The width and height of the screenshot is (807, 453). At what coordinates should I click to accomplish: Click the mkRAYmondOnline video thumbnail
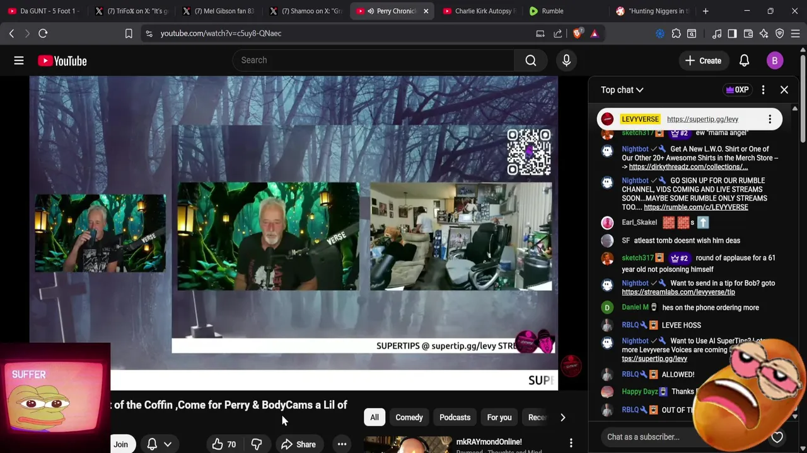pyautogui.click(x=407, y=444)
